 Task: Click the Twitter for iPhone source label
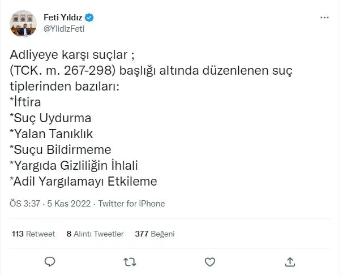pos(131,204)
